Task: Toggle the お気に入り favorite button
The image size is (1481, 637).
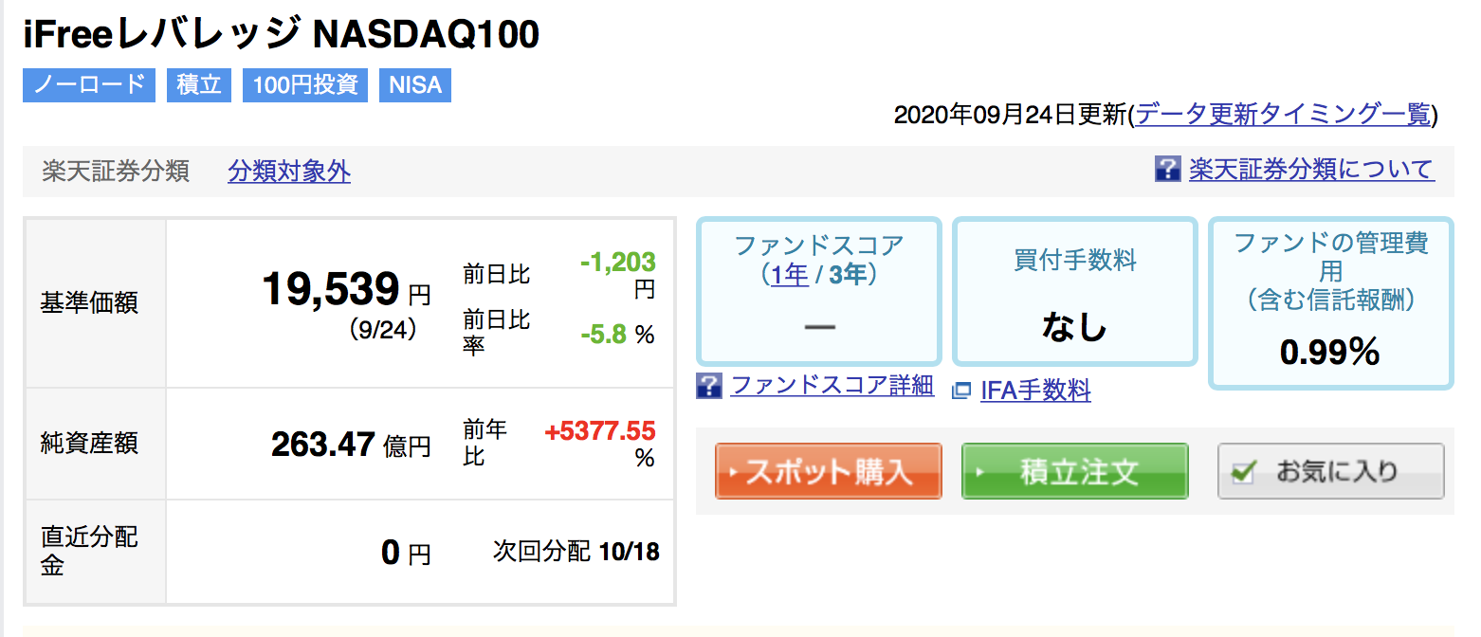Action: coord(1330,471)
